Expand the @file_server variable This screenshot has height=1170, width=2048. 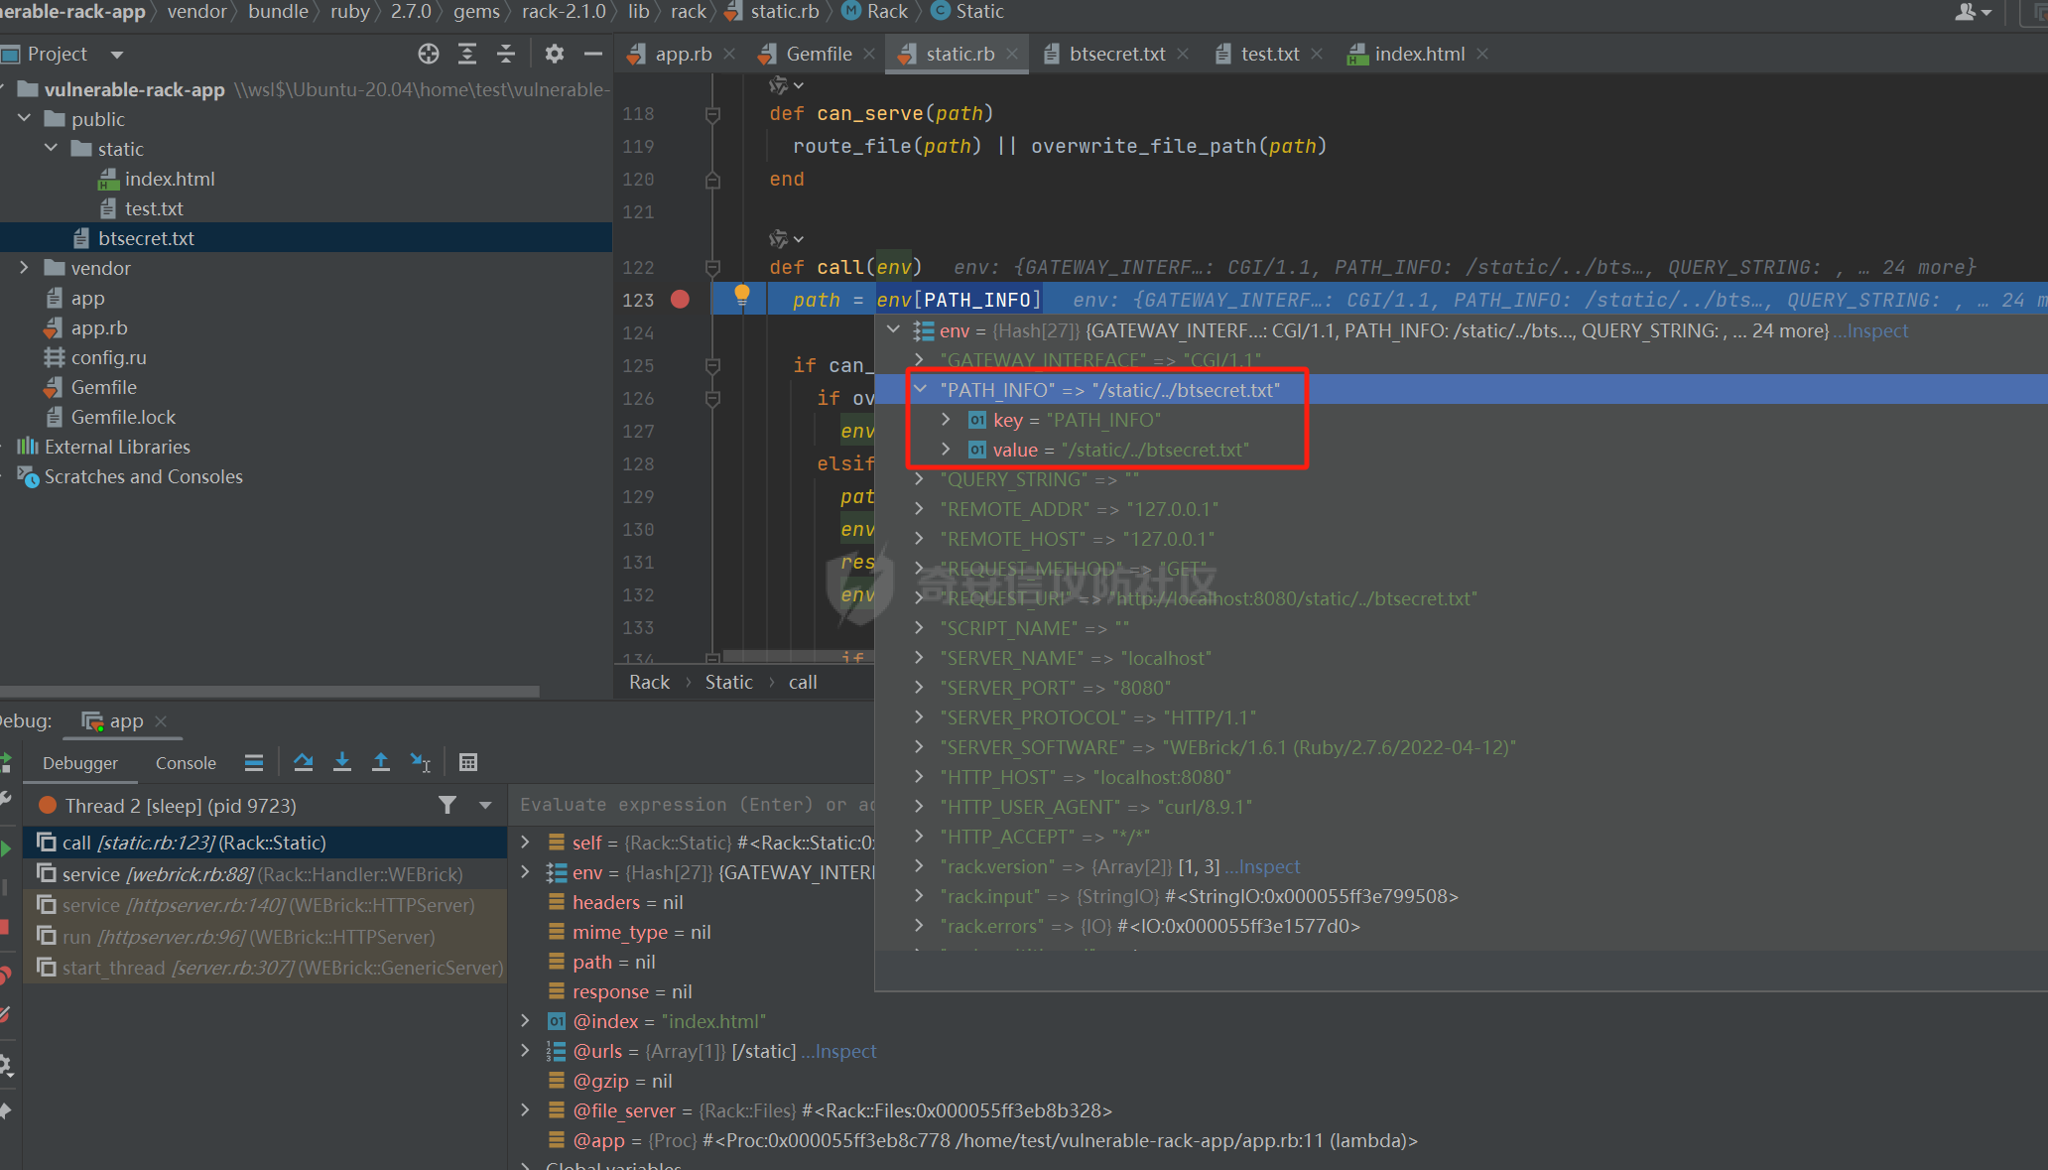point(526,1109)
